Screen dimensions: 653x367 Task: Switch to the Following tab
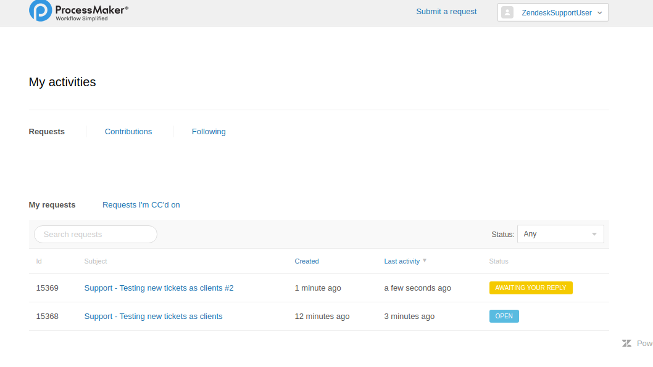point(209,132)
